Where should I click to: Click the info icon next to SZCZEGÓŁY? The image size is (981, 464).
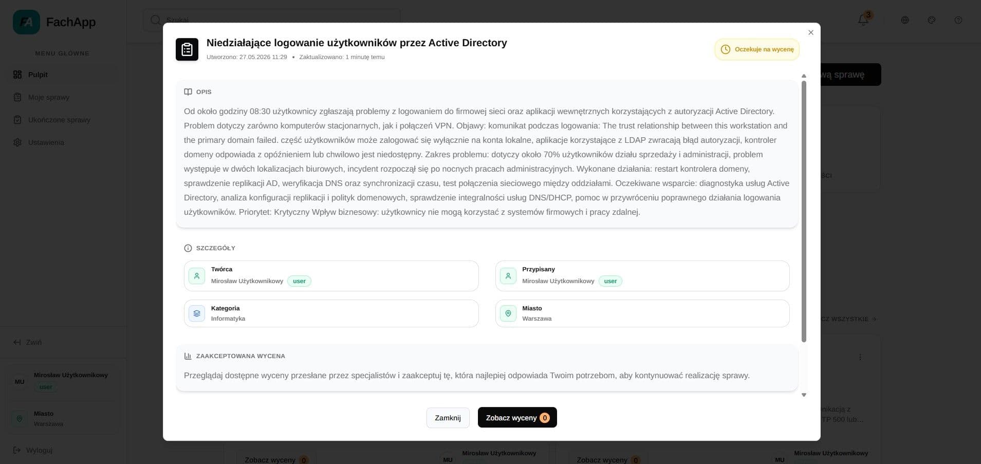click(x=188, y=248)
